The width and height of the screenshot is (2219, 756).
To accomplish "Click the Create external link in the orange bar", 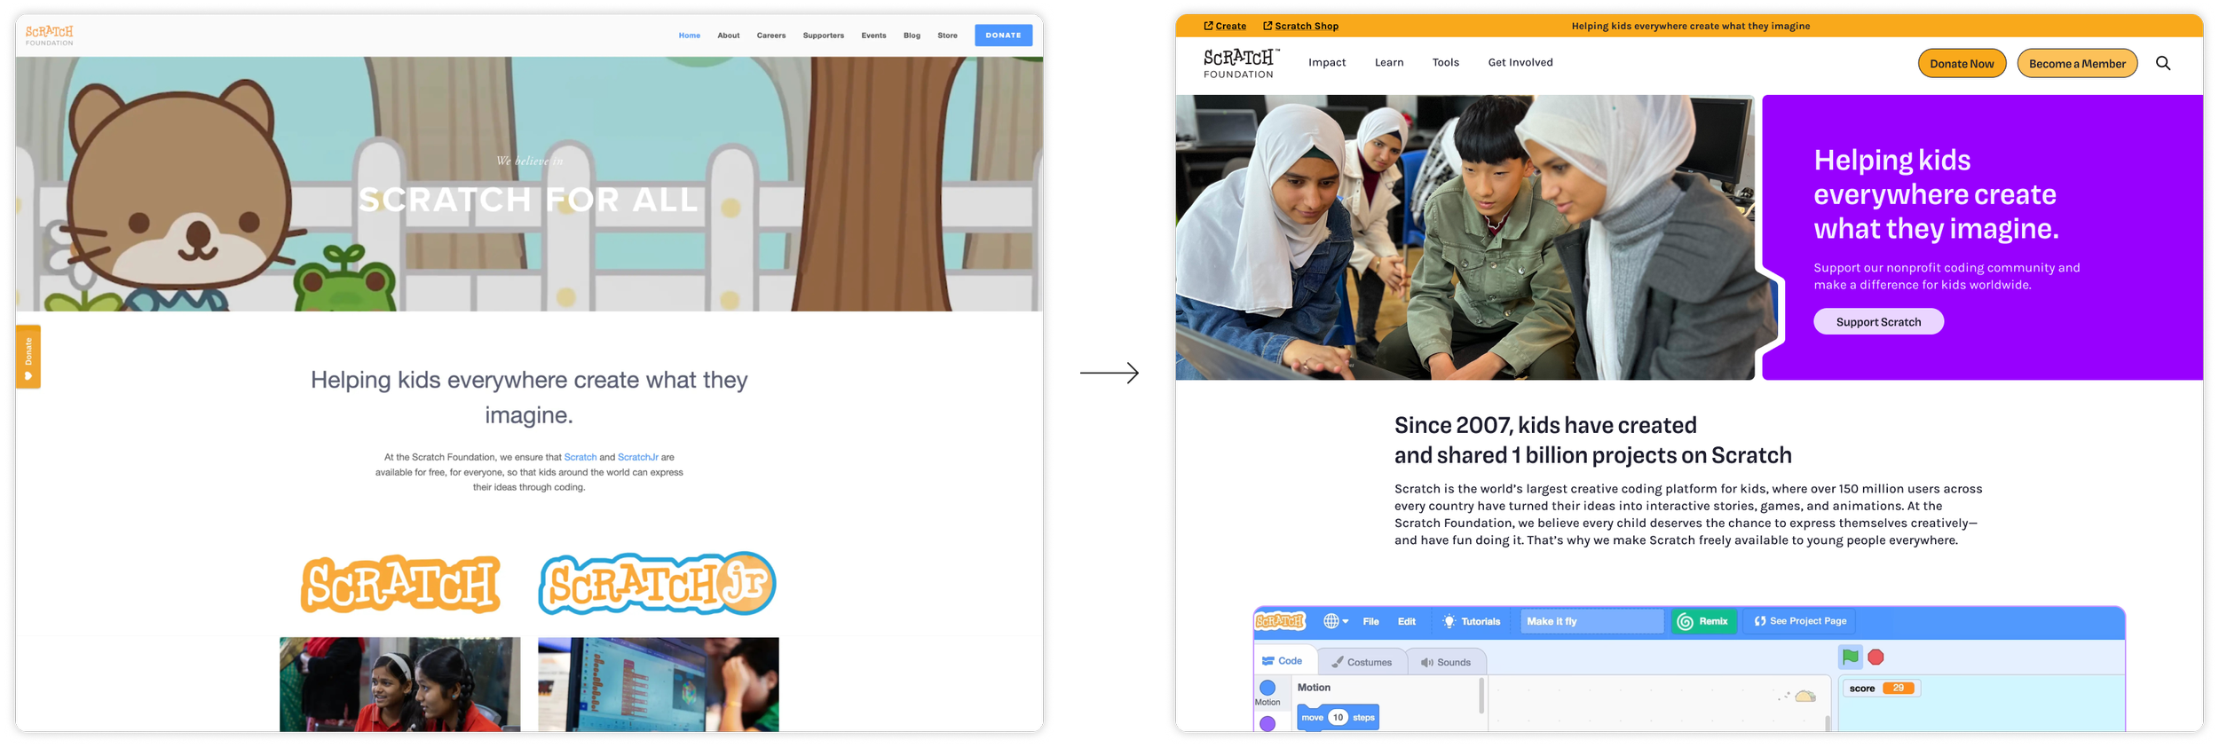I will coord(1225,26).
